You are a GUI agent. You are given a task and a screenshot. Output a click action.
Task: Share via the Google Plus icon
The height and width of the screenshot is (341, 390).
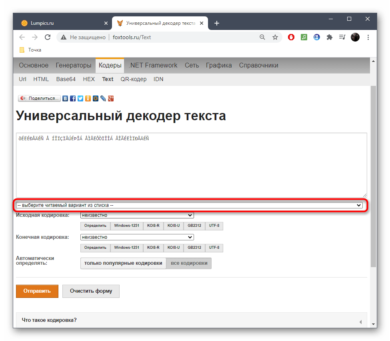coord(111,98)
